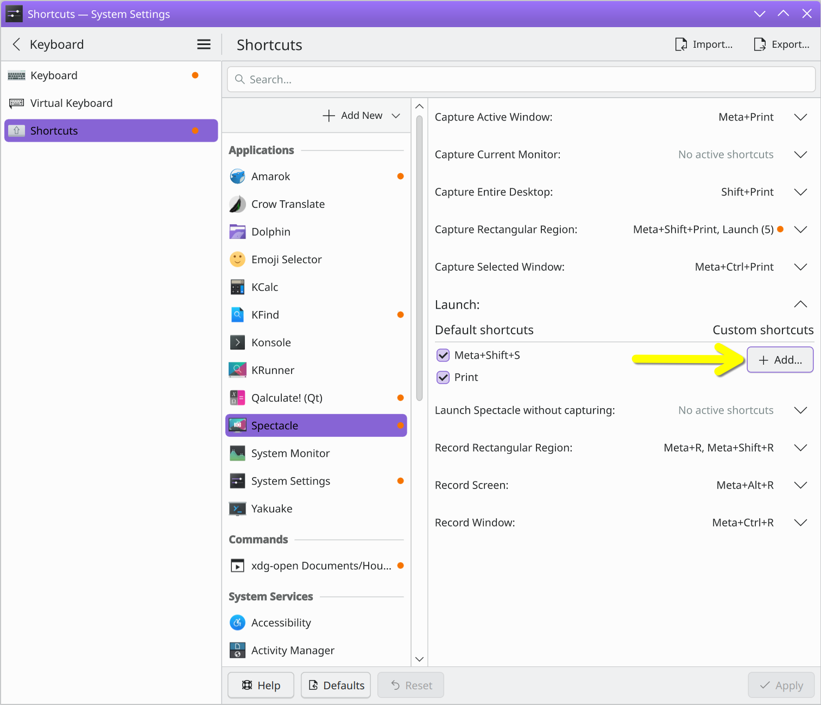Collapse the Launch shortcut section

tap(800, 304)
